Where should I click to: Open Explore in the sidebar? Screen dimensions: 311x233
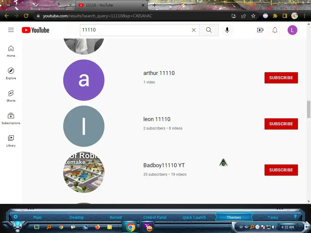[x=11, y=74]
